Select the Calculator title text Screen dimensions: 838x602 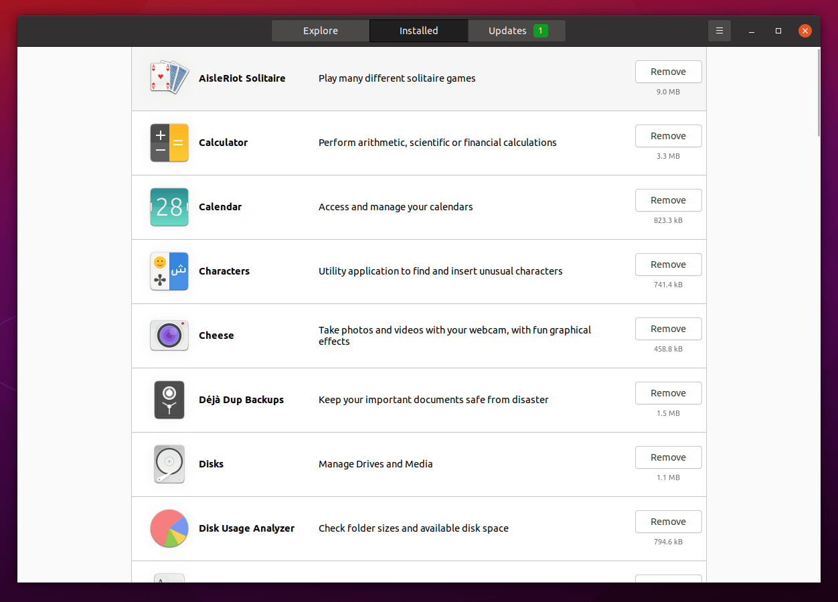(224, 143)
